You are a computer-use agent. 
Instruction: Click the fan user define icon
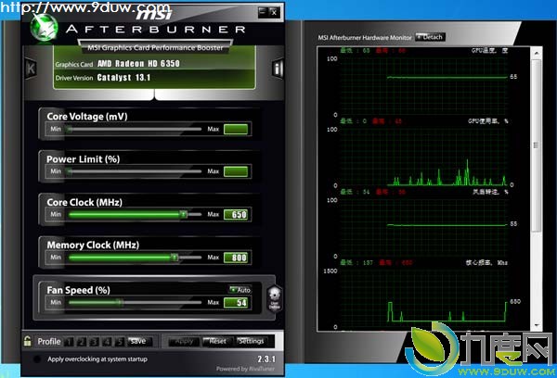274,298
